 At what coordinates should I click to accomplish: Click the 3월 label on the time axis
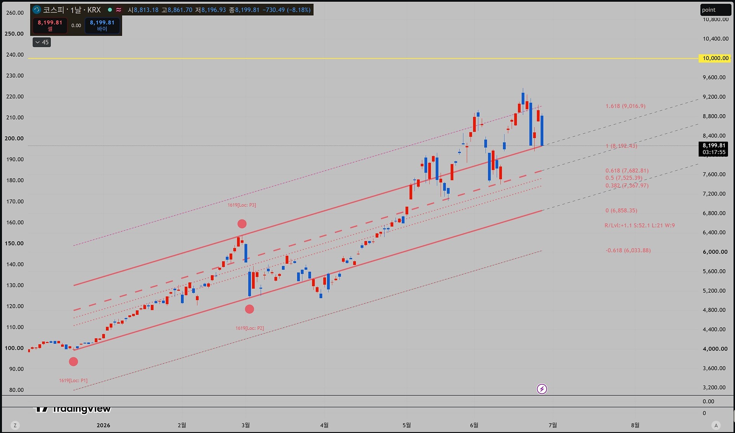[x=245, y=425]
